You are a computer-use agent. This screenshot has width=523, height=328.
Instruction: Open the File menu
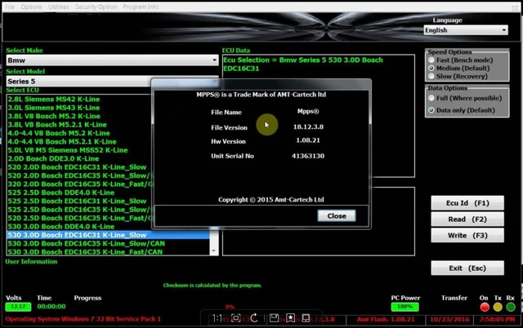pyautogui.click(x=10, y=7)
